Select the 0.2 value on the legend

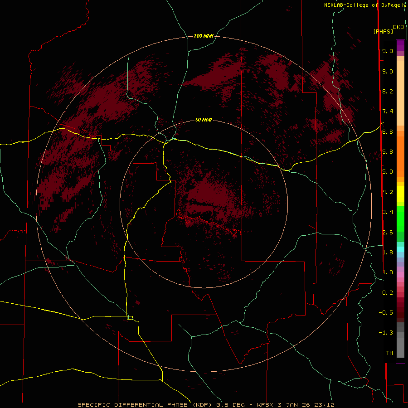388,292
